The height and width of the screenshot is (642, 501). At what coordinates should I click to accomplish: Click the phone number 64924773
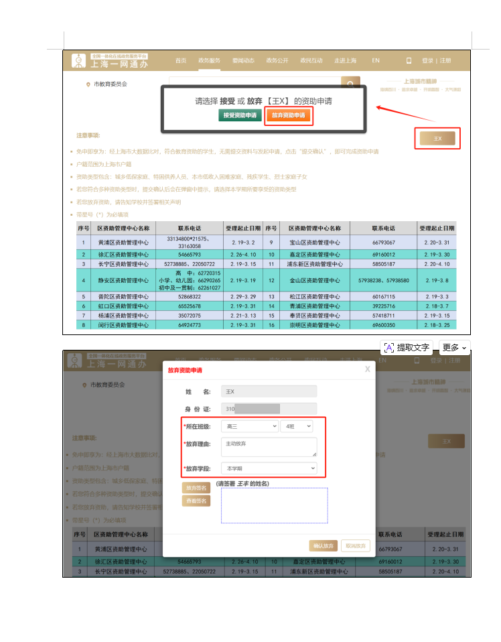point(190,325)
